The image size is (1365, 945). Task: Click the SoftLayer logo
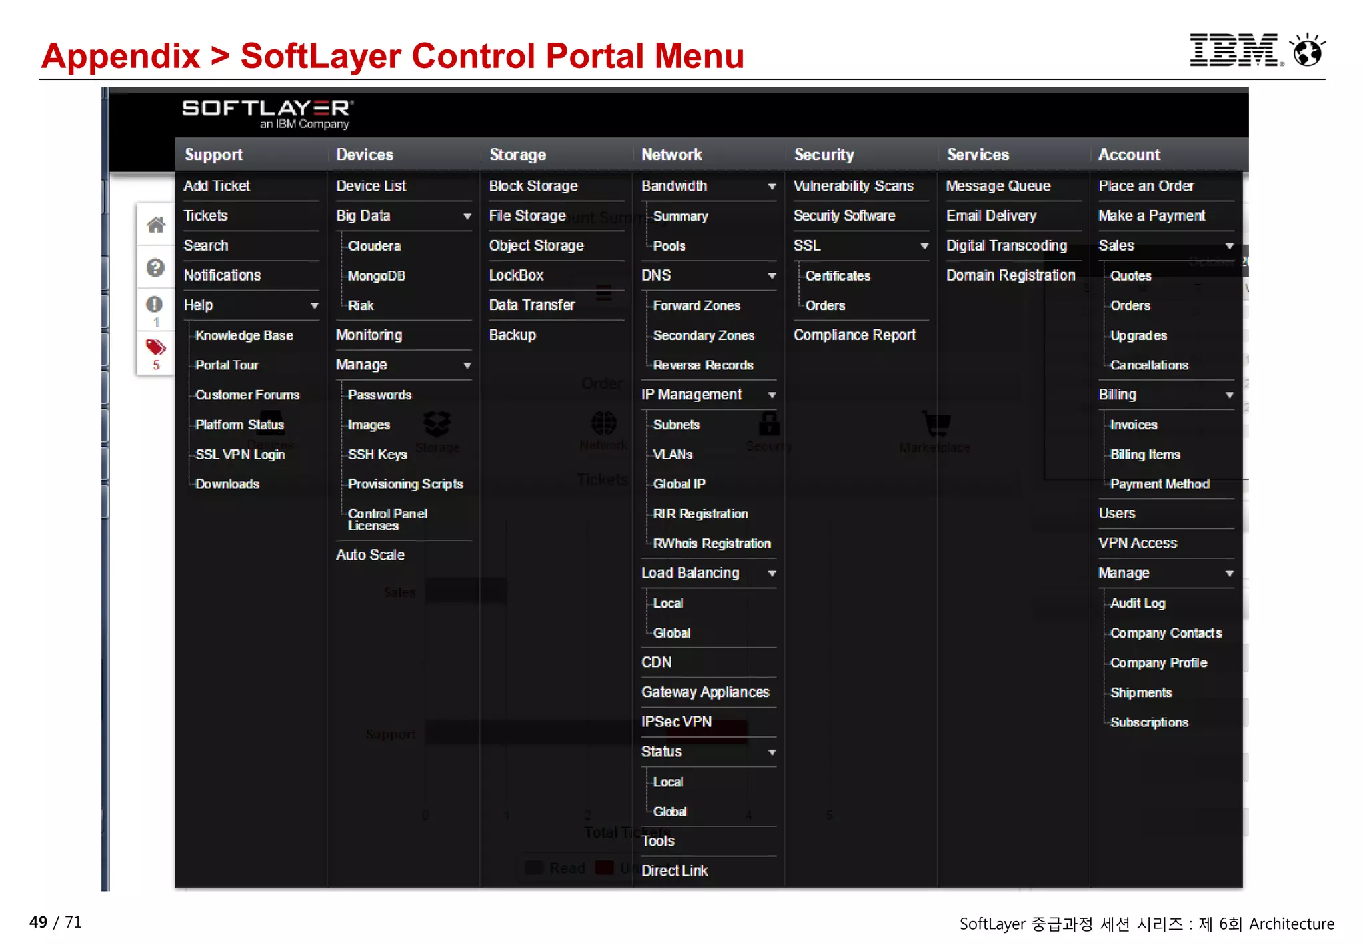268,113
